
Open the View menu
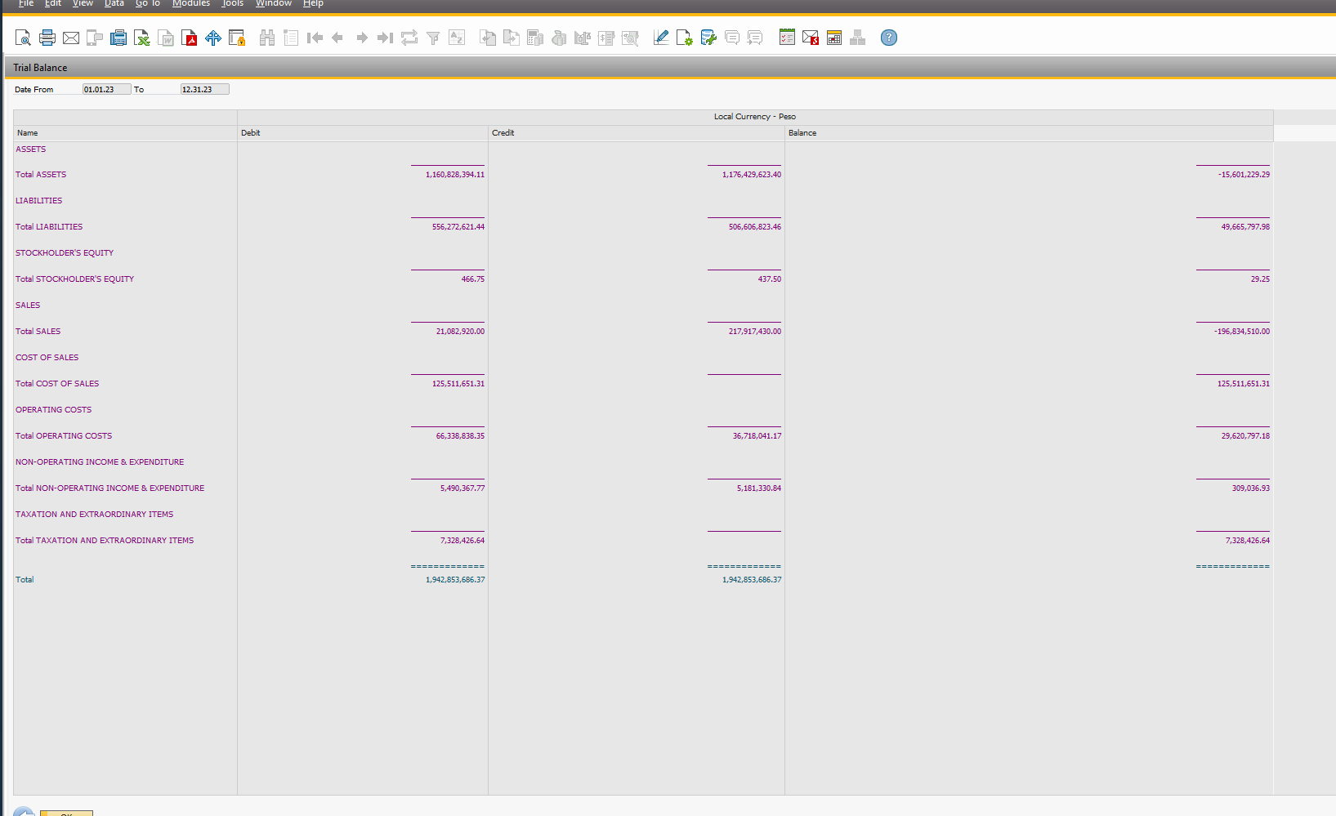click(x=83, y=3)
